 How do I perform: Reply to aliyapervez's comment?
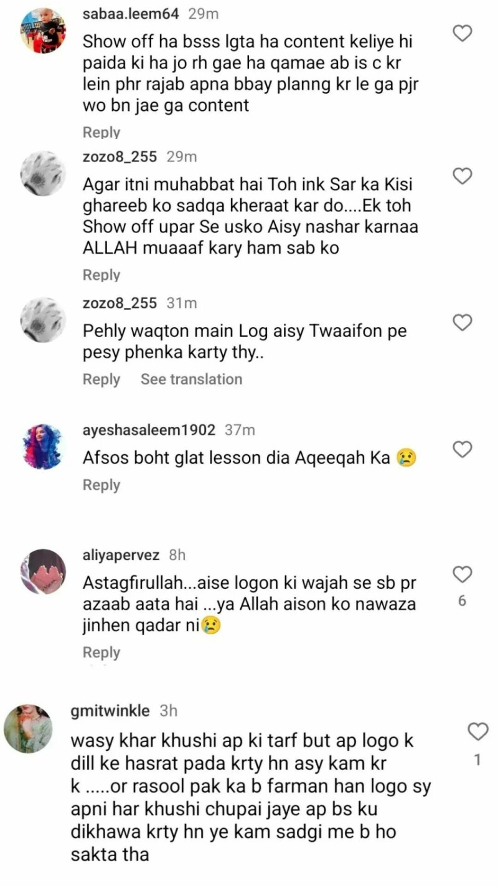click(101, 652)
